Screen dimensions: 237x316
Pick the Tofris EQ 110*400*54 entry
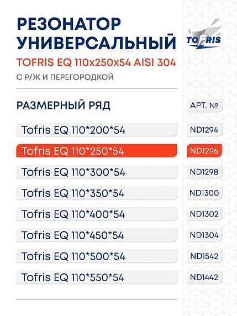(x=97, y=214)
